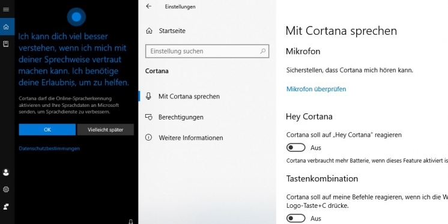Open Cortana notebook icon
This screenshot has width=448, height=224.
coord(6,44)
